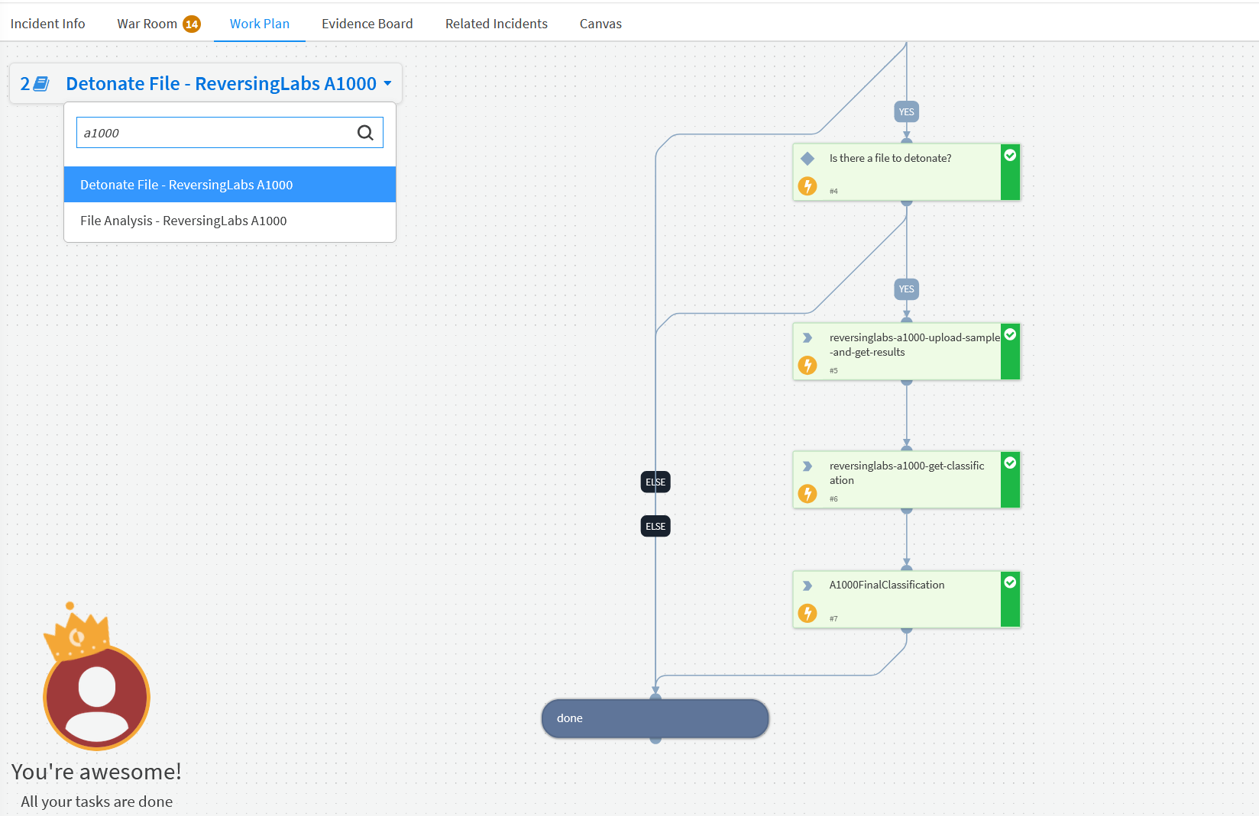Click the 'You're awesome!' message
Image resolution: width=1259 pixels, height=816 pixels.
[96, 772]
